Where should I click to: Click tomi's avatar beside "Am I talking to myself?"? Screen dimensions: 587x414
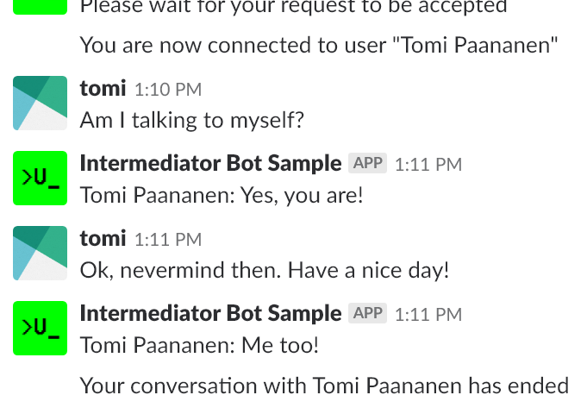point(40,103)
